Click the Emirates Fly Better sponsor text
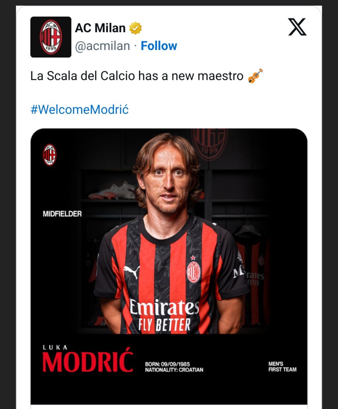This screenshot has height=409, width=338. coord(164,315)
